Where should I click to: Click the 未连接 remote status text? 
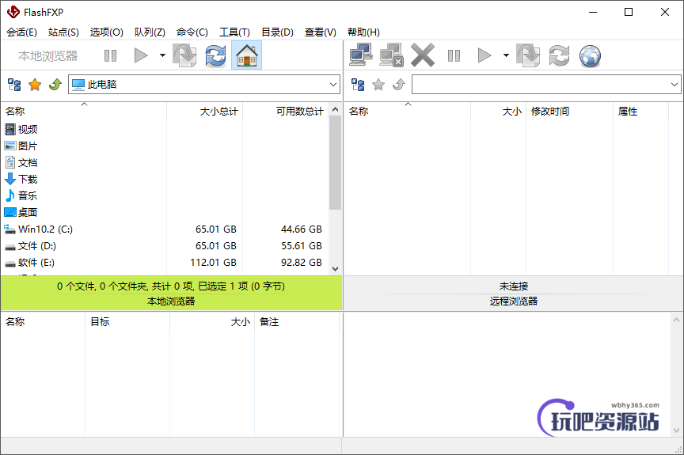[514, 286]
